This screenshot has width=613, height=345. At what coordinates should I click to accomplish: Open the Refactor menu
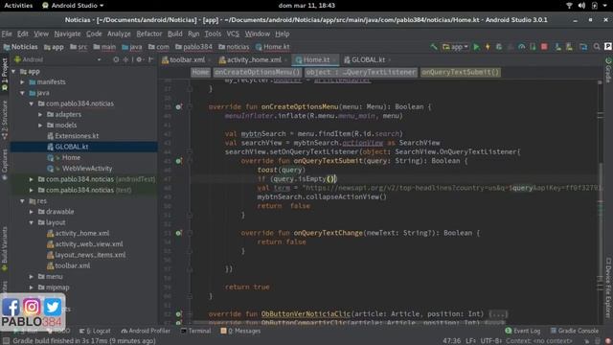(x=149, y=34)
